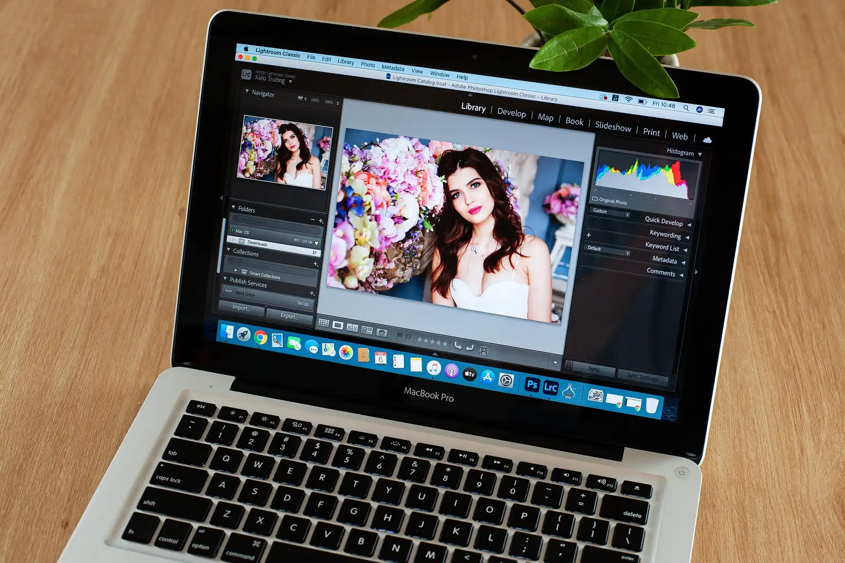Click the Import button

(240, 306)
